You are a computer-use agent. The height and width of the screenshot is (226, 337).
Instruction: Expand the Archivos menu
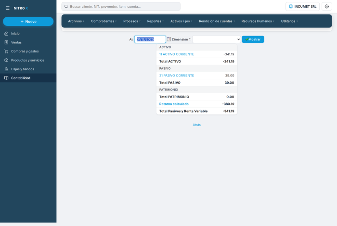76,21
